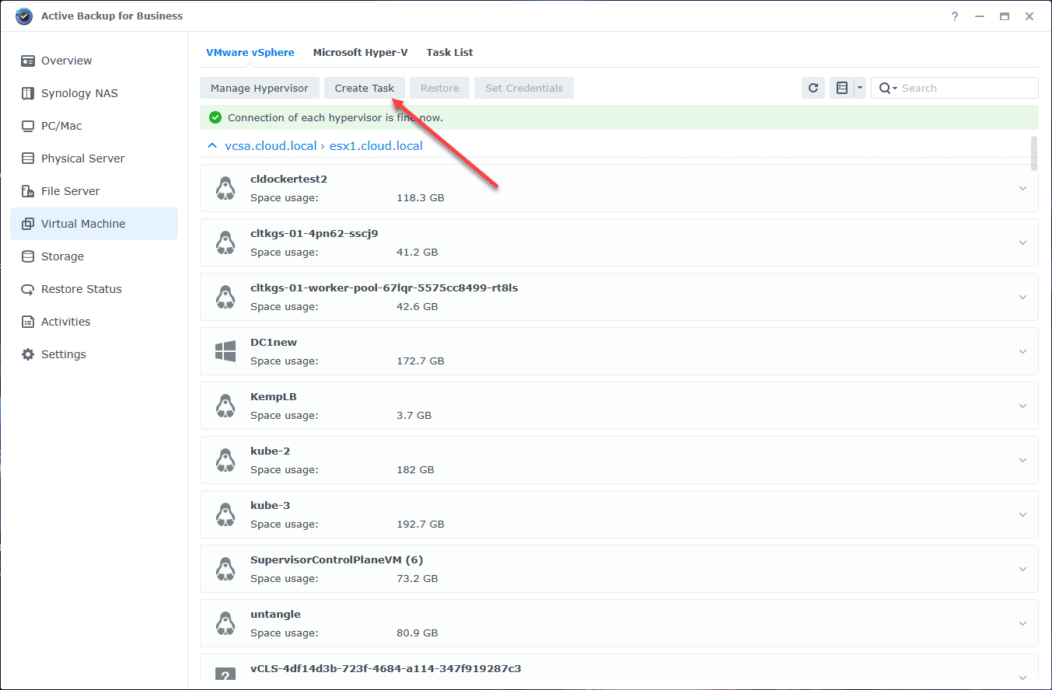Click the 172.7 GB space usage value
The image size is (1052, 690).
(x=421, y=361)
